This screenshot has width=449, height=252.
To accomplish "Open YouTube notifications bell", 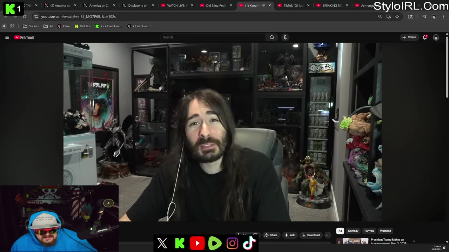I will (x=425, y=37).
